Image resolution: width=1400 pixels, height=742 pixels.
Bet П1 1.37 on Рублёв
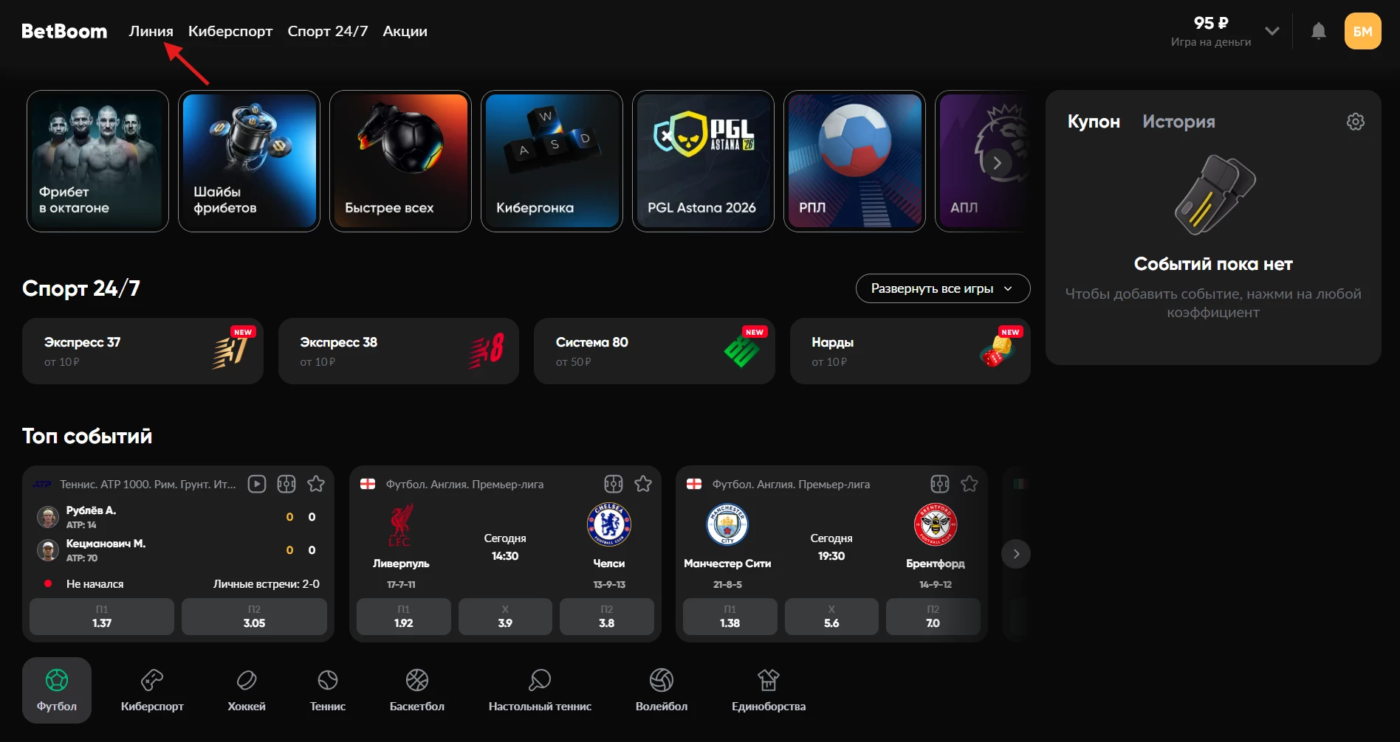click(102, 617)
